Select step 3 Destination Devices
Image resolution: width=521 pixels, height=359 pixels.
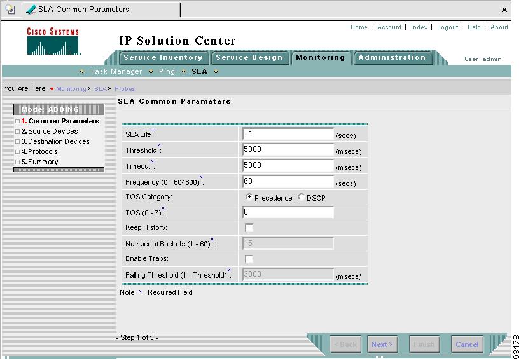pyautogui.click(x=55, y=141)
